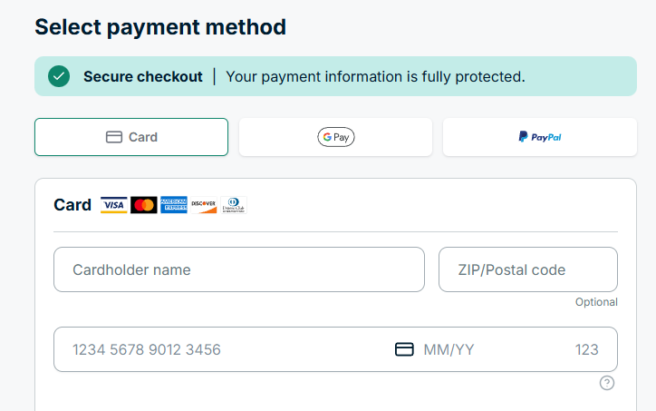Select the Card payment tab
Image resolution: width=656 pixels, height=411 pixels.
(x=131, y=137)
